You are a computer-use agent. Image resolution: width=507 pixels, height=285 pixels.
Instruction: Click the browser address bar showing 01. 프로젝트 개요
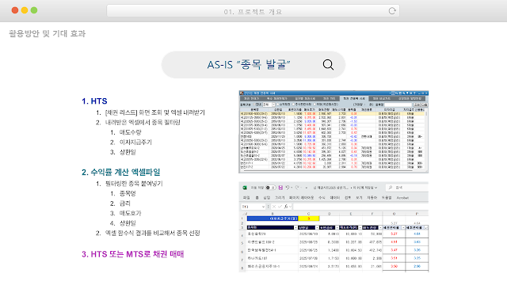tap(253, 11)
